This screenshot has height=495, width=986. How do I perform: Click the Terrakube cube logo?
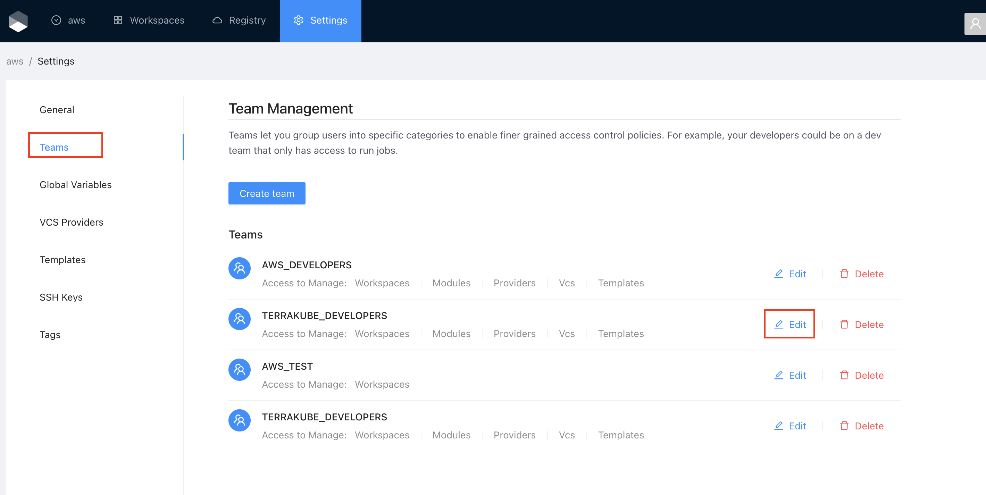[x=18, y=21]
